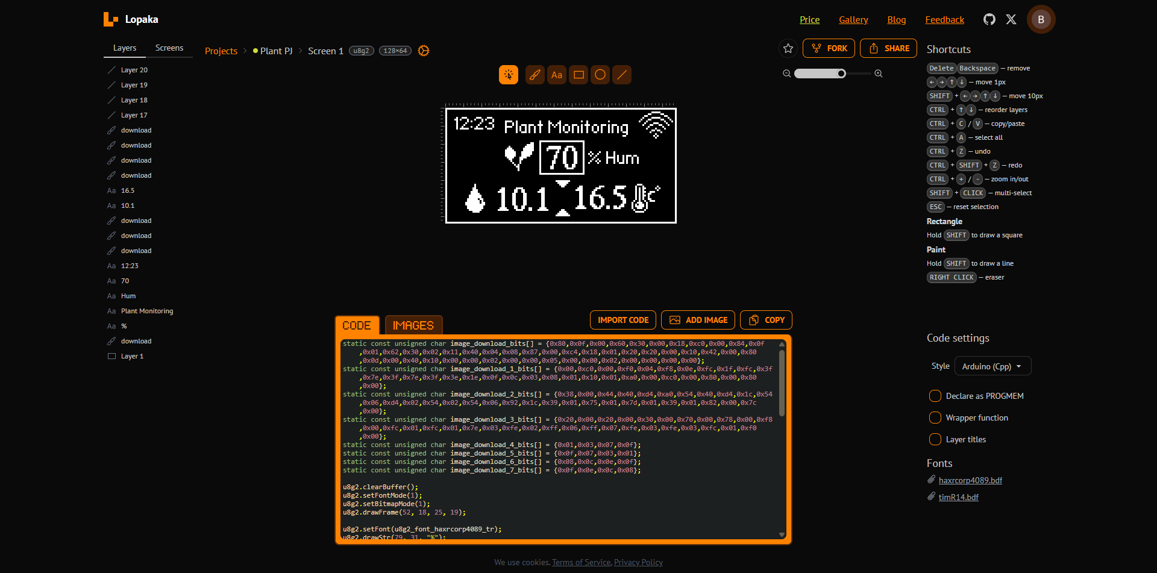This screenshot has height=573, width=1157.
Task: Select the Paint brush tool
Action: 535,75
